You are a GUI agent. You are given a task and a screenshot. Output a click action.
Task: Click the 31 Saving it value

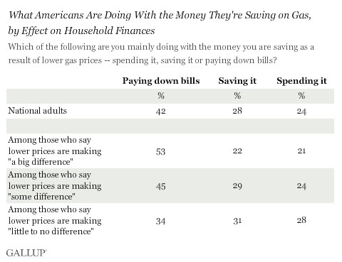pos(237,221)
